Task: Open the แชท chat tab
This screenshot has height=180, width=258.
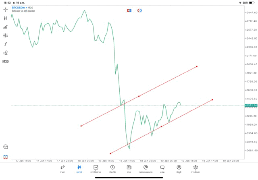Action: (162, 169)
